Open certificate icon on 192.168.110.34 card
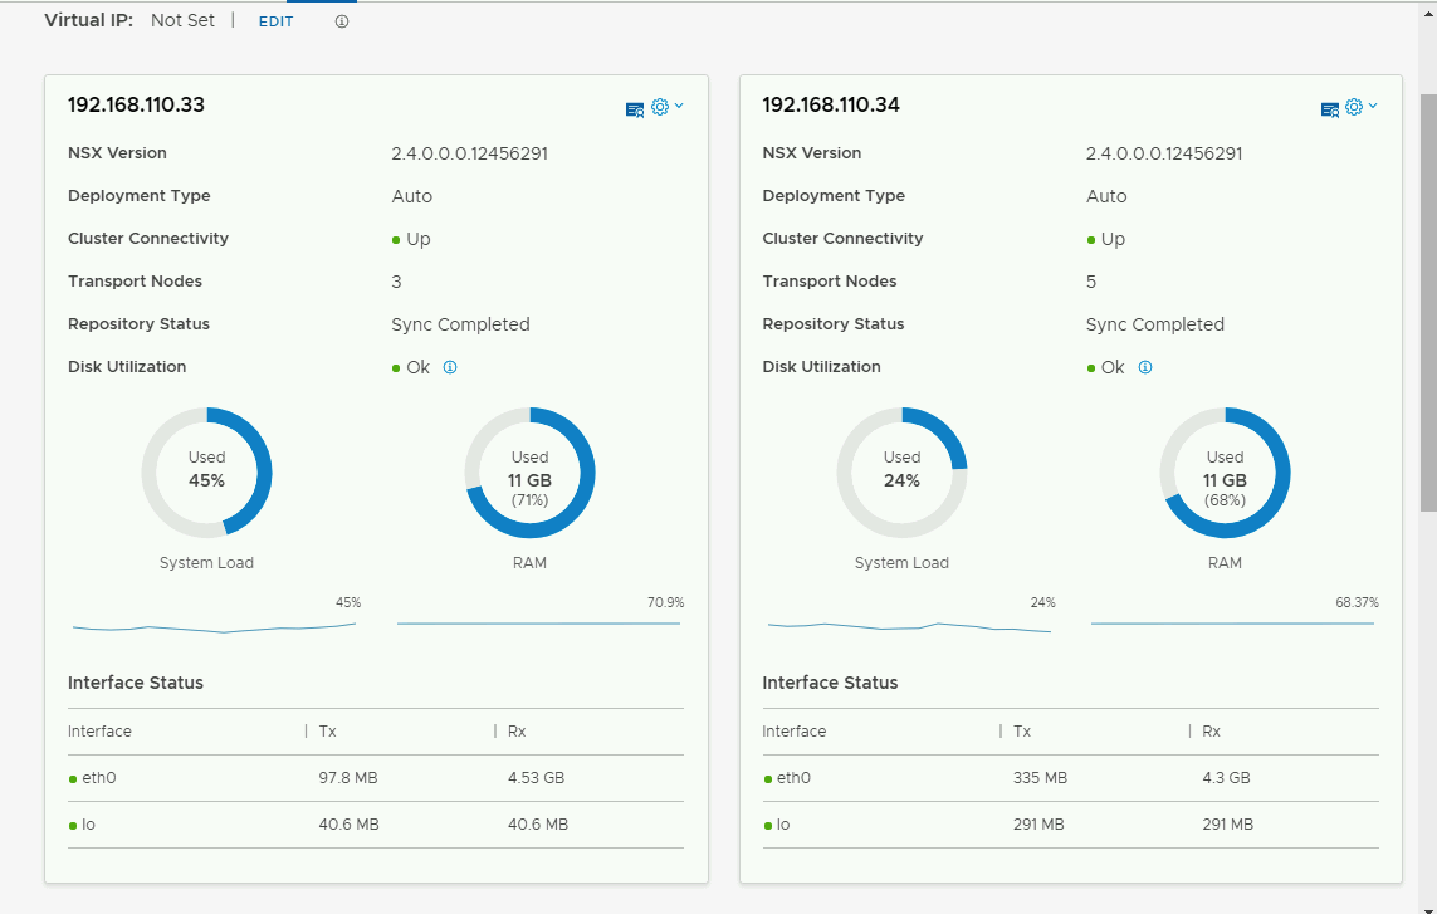Image resolution: width=1437 pixels, height=914 pixels. pyautogui.click(x=1330, y=110)
